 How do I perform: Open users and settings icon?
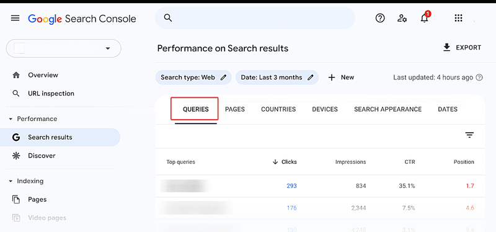tap(402, 19)
